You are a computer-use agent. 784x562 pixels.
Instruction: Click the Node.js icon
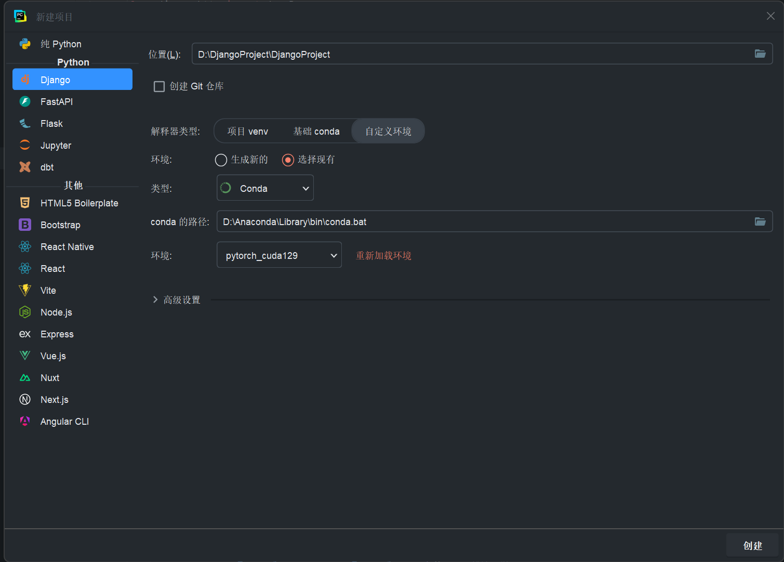(25, 312)
